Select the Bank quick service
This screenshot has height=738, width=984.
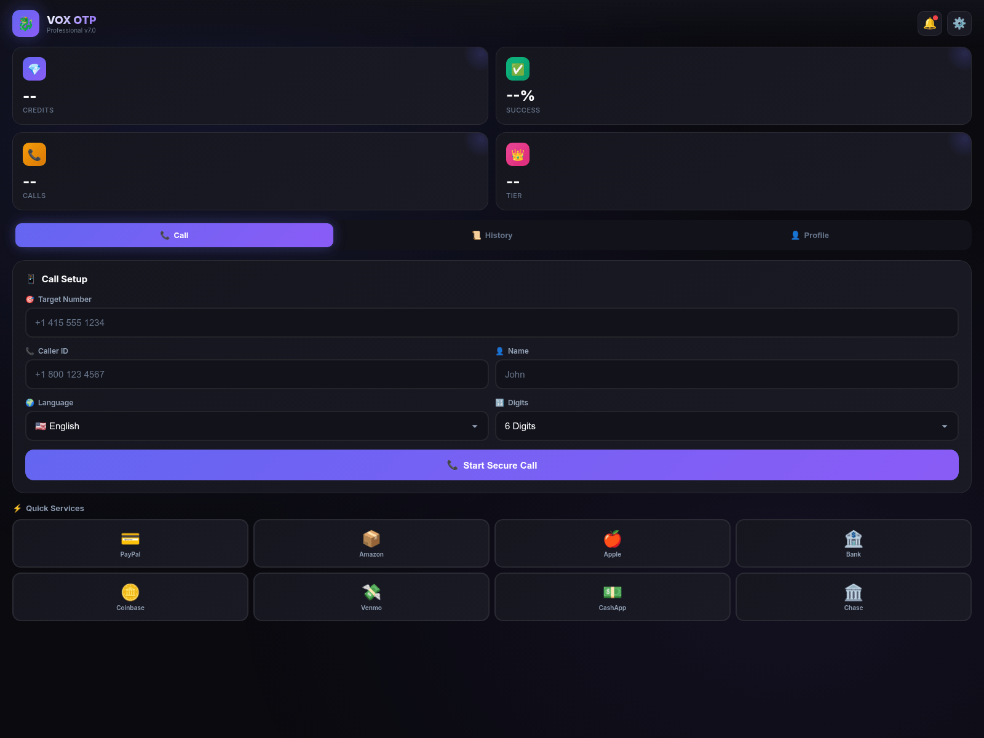854,543
